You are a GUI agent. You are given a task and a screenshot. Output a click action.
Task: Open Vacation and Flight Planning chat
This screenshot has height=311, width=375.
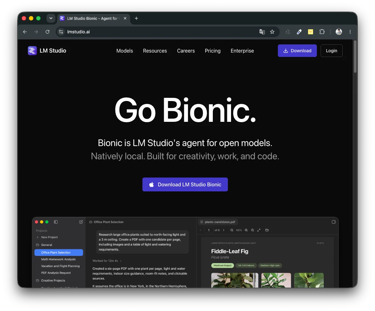(60, 266)
